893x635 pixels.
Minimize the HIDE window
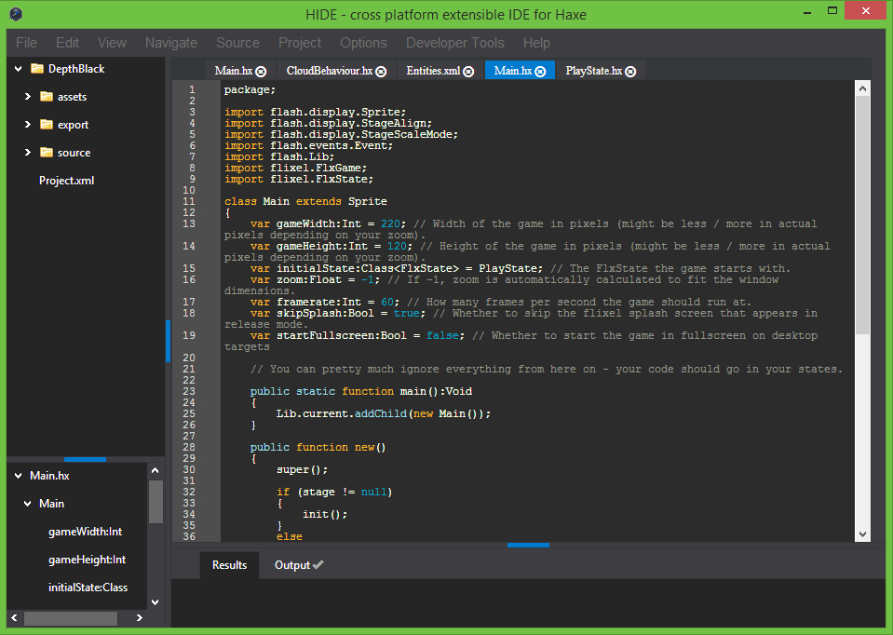tap(807, 11)
